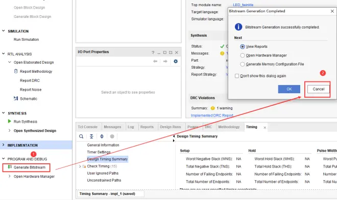Open the Implemented DRC Report link
The width and height of the screenshot is (337, 200).
pyautogui.click(x=212, y=116)
